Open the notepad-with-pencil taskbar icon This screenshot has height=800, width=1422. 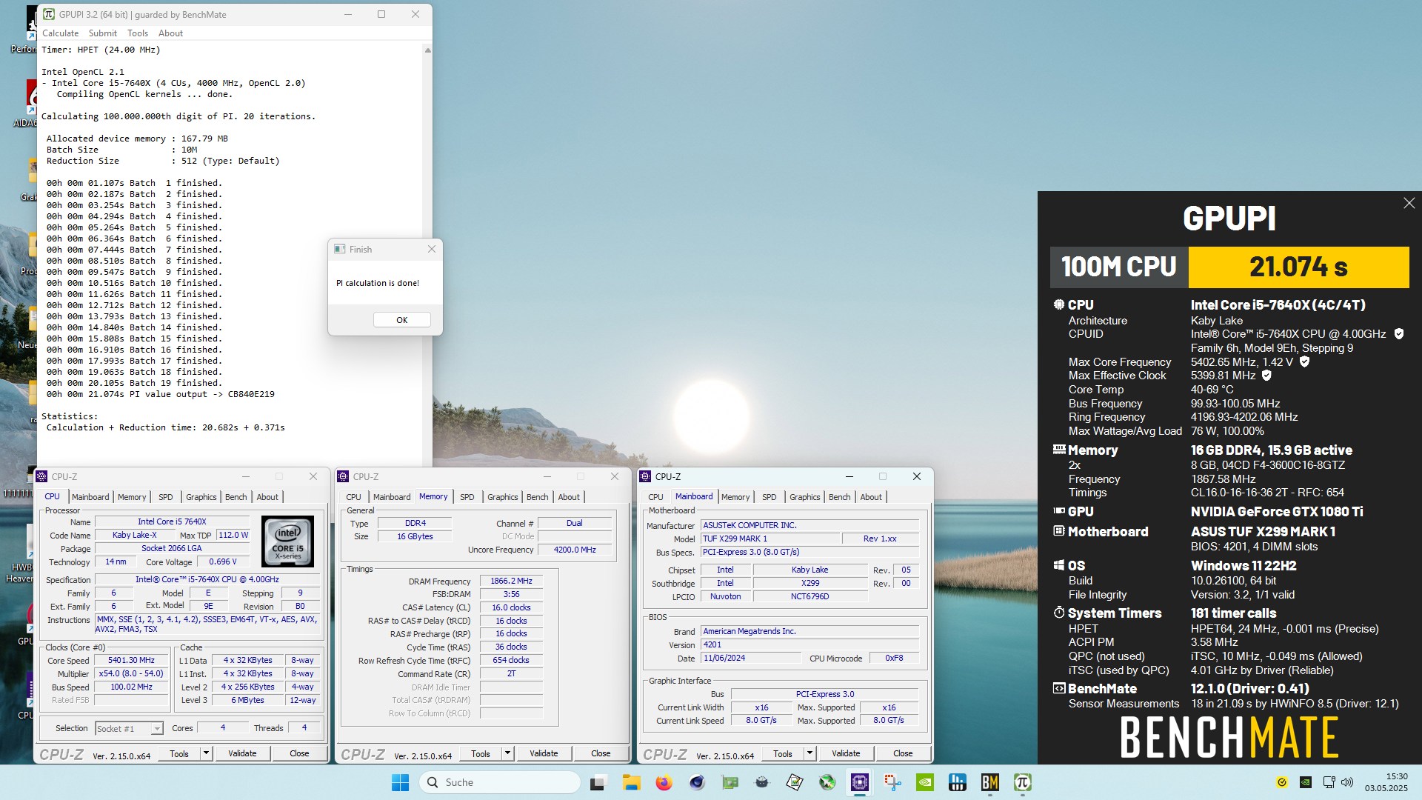[795, 782]
